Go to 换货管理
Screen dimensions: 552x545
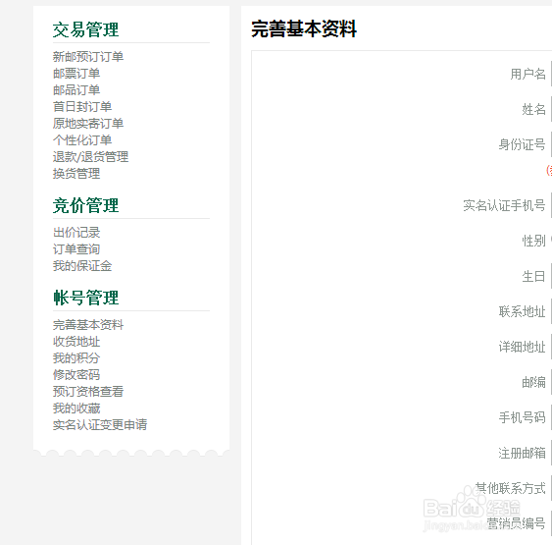(x=76, y=174)
